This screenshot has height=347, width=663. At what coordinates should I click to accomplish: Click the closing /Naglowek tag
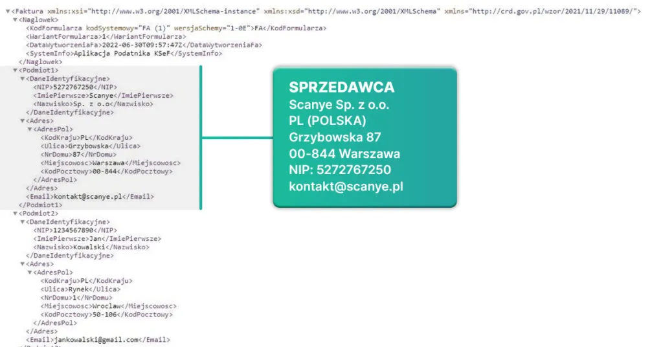pos(41,62)
